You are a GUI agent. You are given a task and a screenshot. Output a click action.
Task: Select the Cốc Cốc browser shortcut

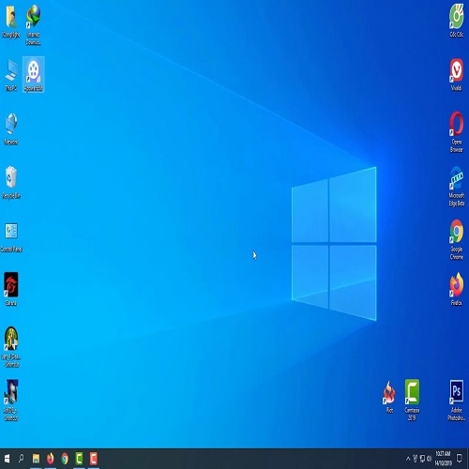point(457,22)
